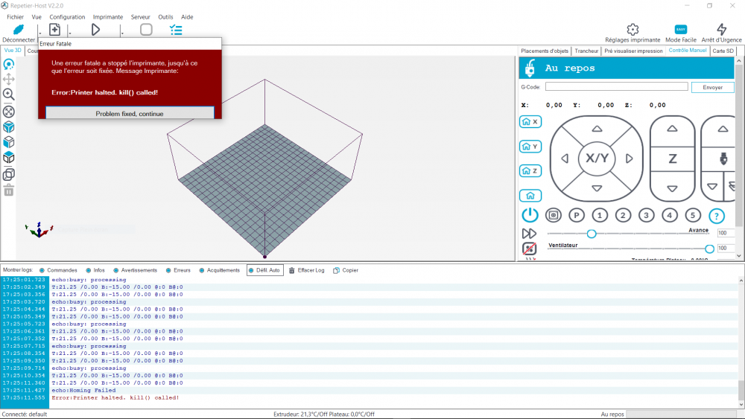The width and height of the screenshot is (745, 419).
Task: Click the load file icon in toolbar
Action: pos(54,30)
